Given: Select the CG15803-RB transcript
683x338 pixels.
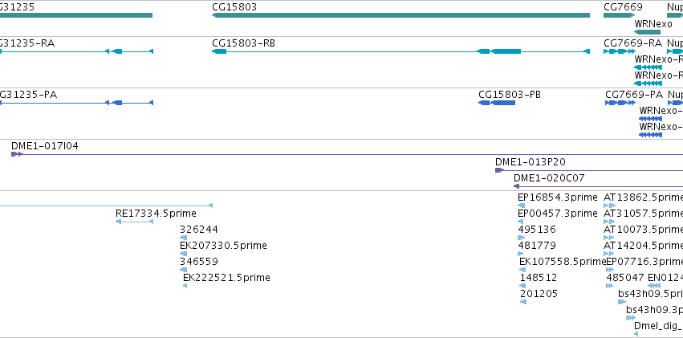Looking at the screenshot, I should pyautogui.click(x=400, y=51).
